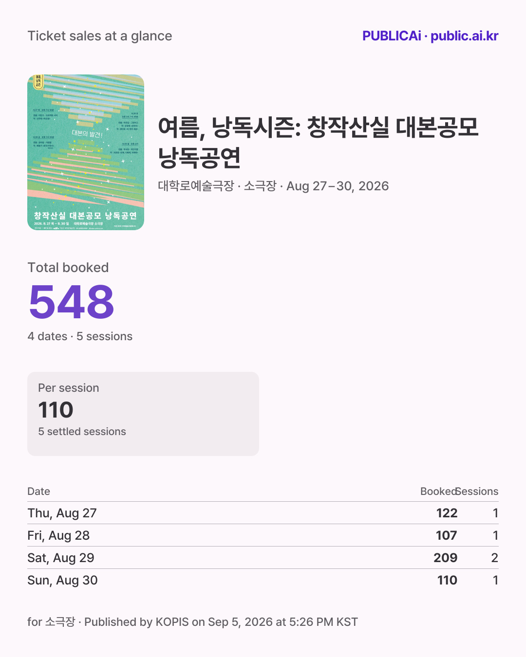Click the 4 dates · 5 sessions text
526x657 pixels.
tap(80, 336)
